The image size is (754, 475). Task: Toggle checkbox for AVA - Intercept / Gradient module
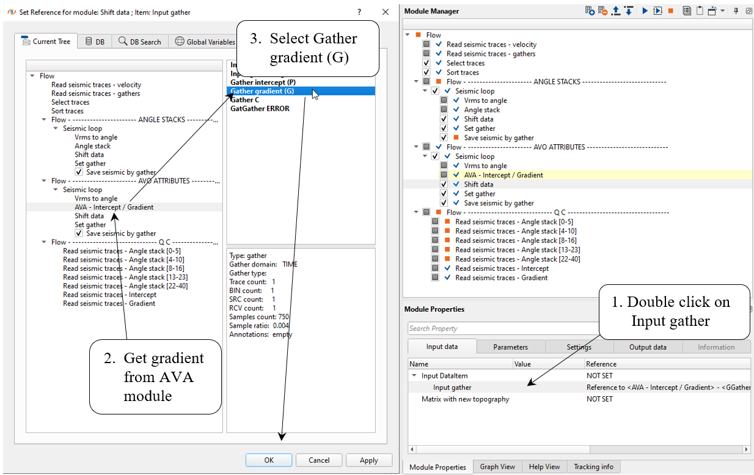[x=444, y=175]
